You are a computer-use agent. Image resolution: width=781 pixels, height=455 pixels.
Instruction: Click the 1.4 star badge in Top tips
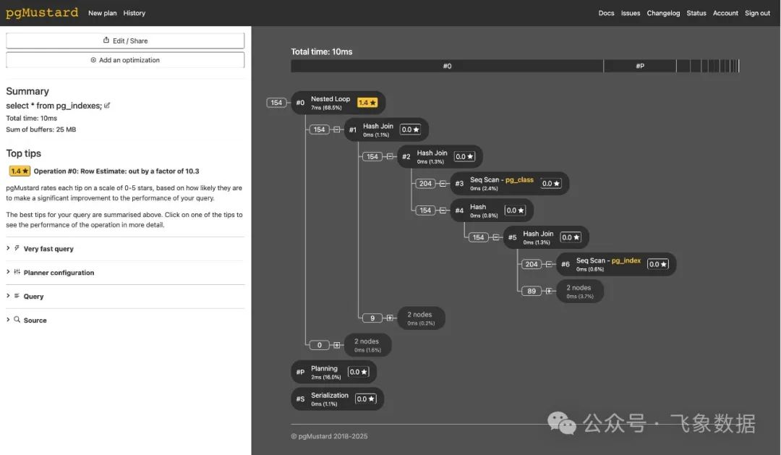point(20,171)
